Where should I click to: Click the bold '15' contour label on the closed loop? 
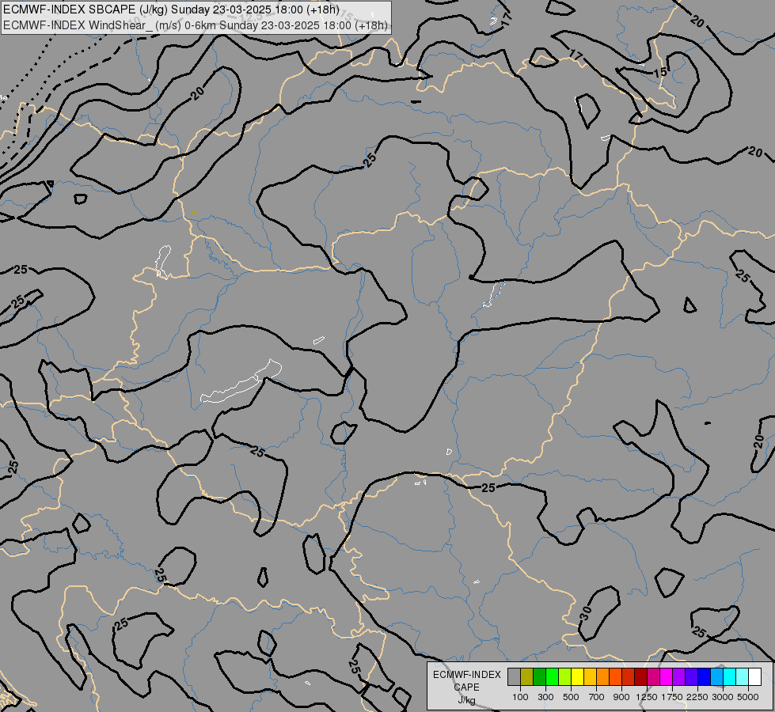(x=660, y=73)
